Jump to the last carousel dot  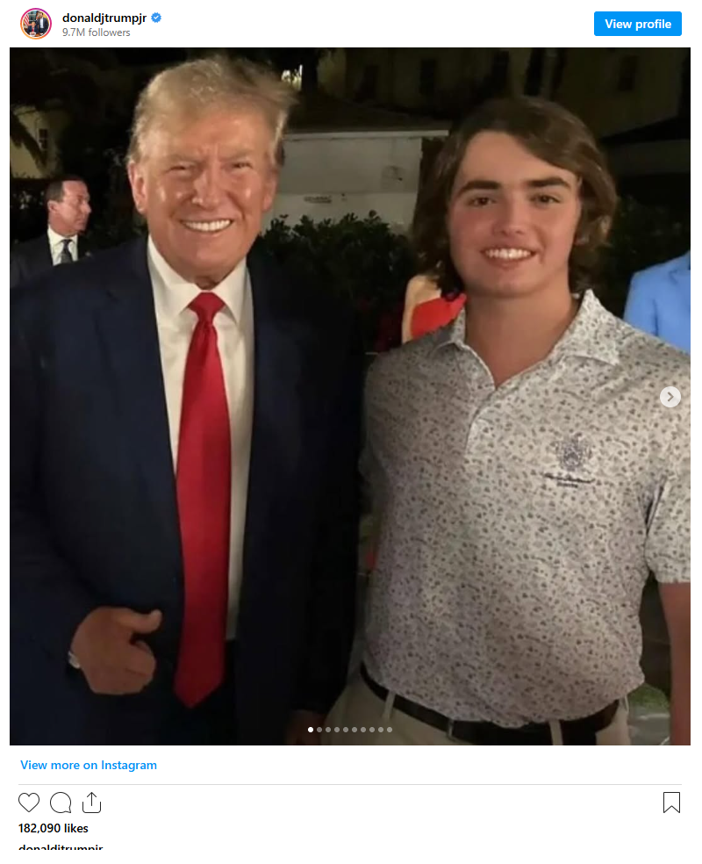(x=390, y=730)
